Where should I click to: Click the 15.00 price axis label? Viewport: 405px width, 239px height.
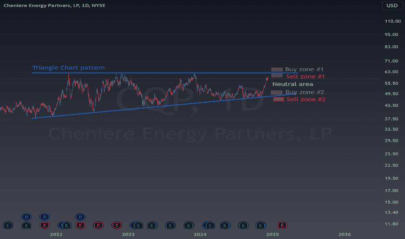[x=391, y=202]
